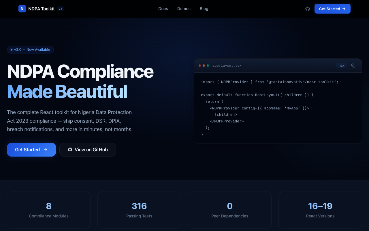Click the hero Get Started button
The width and height of the screenshot is (369, 231).
pos(31,150)
